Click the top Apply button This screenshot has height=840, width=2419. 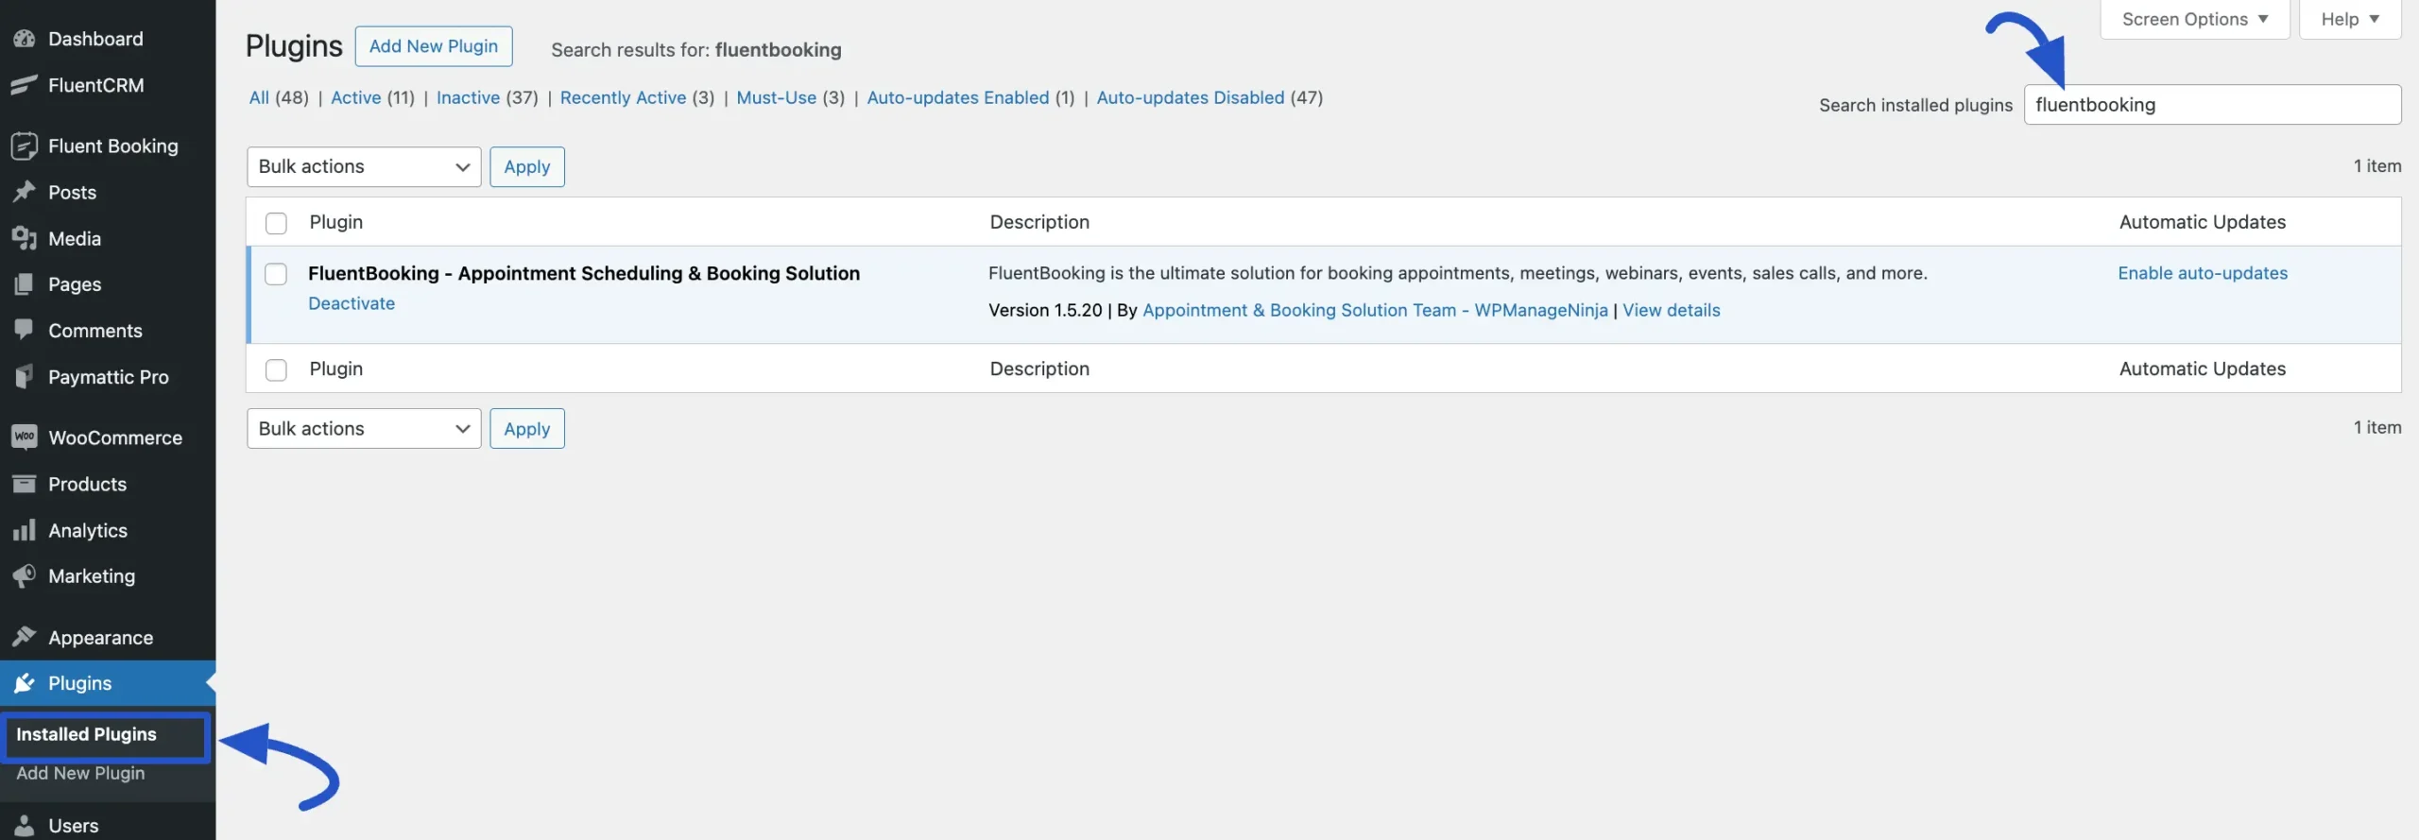[527, 166]
